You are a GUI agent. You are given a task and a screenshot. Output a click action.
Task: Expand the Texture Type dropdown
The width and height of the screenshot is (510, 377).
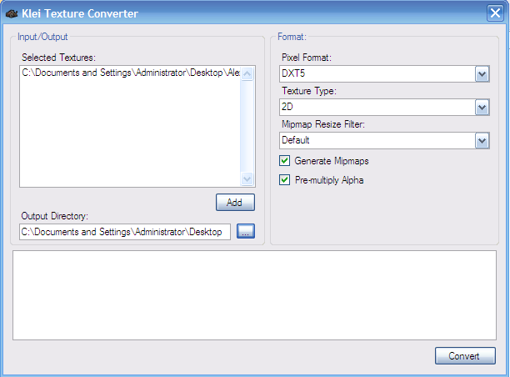click(x=482, y=108)
